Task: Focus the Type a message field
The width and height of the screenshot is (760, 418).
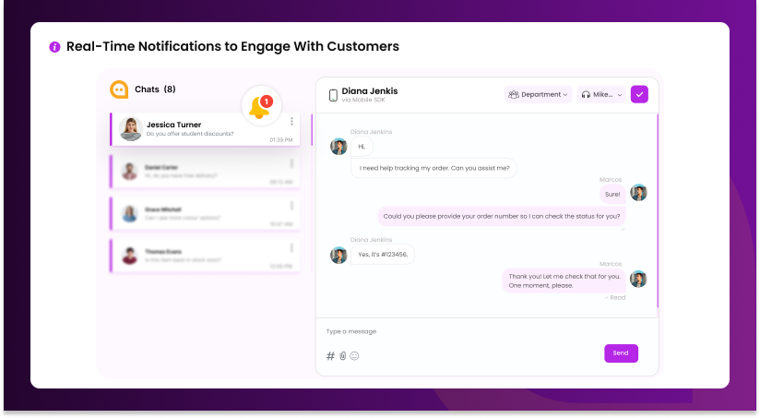Action: (461, 331)
